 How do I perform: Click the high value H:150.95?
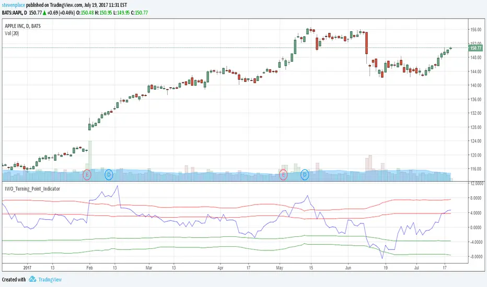[x=103, y=13]
